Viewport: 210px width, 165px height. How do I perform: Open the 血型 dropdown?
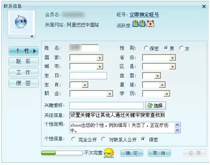152,76
